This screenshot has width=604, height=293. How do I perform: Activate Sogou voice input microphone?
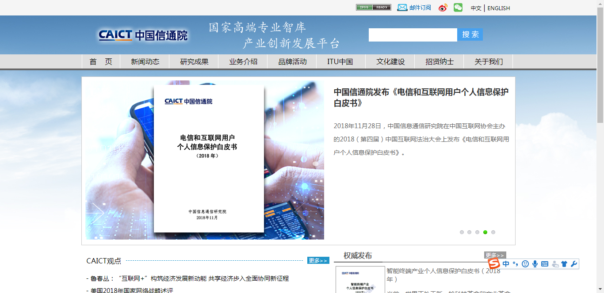pyautogui.click(x=535, y=264)
